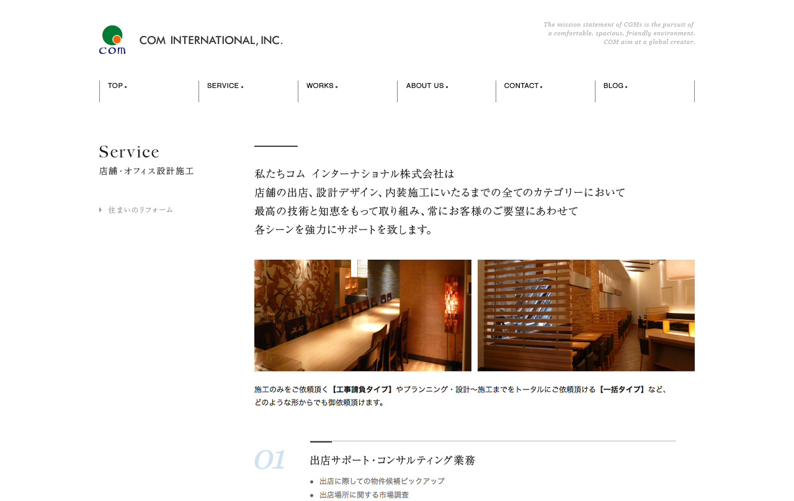Click the italic mission statement tagline

click(619, 33)
